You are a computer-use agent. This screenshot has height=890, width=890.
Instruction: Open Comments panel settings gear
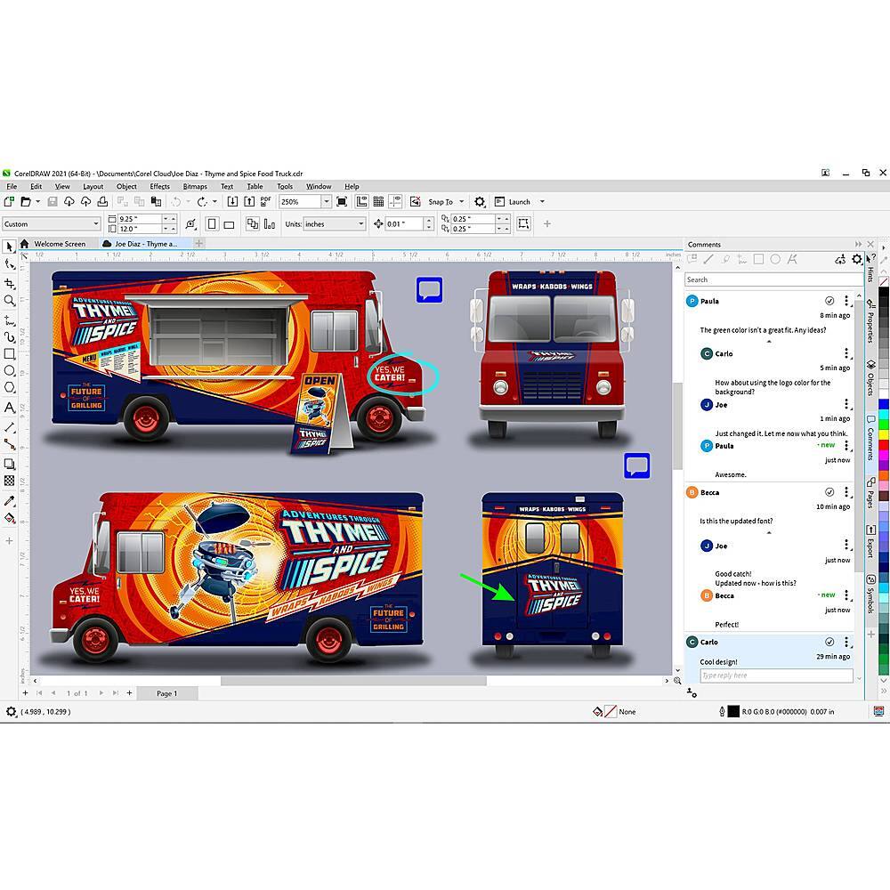tap(856, 260)
